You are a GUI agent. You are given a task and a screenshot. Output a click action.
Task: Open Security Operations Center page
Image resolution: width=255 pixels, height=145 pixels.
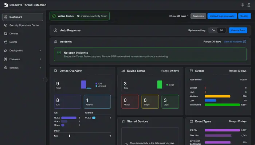pos(24,25)
